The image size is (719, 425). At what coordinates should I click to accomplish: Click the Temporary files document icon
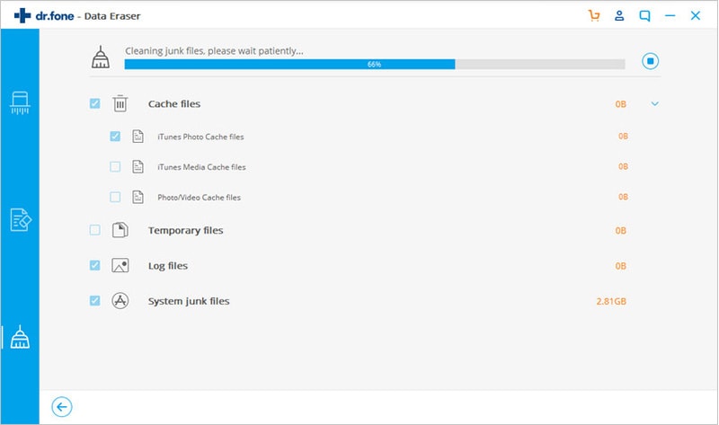120,230
